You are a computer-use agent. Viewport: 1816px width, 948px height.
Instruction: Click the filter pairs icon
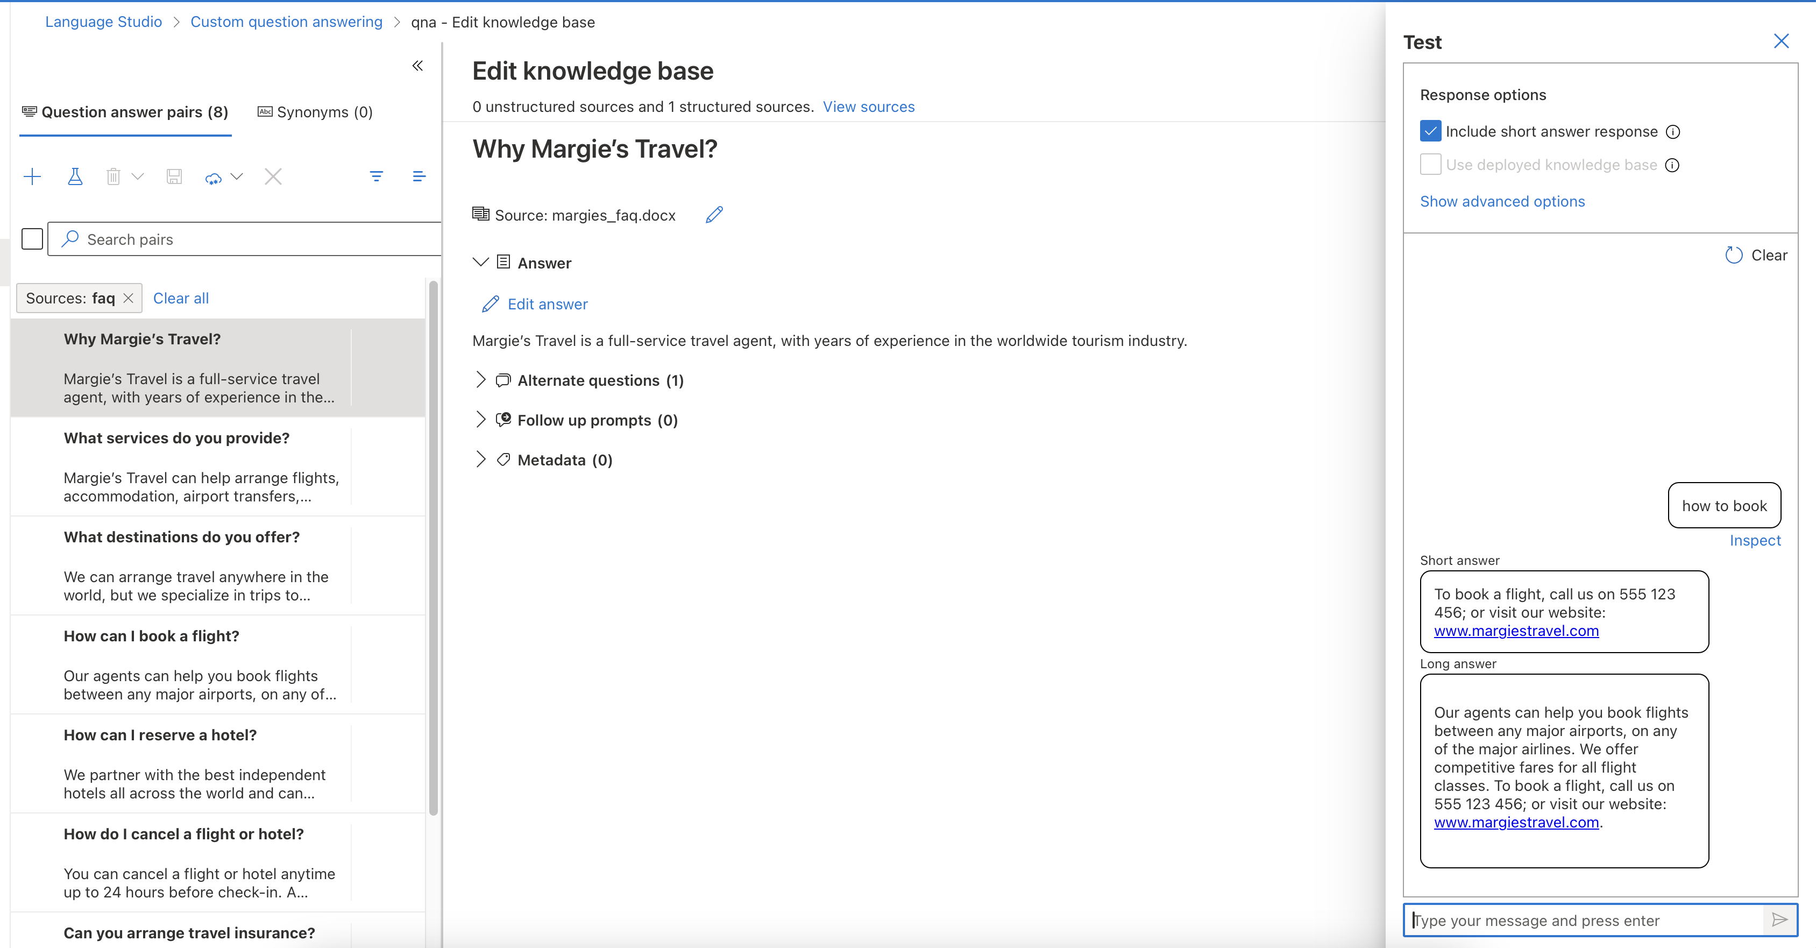coord(377,176)
